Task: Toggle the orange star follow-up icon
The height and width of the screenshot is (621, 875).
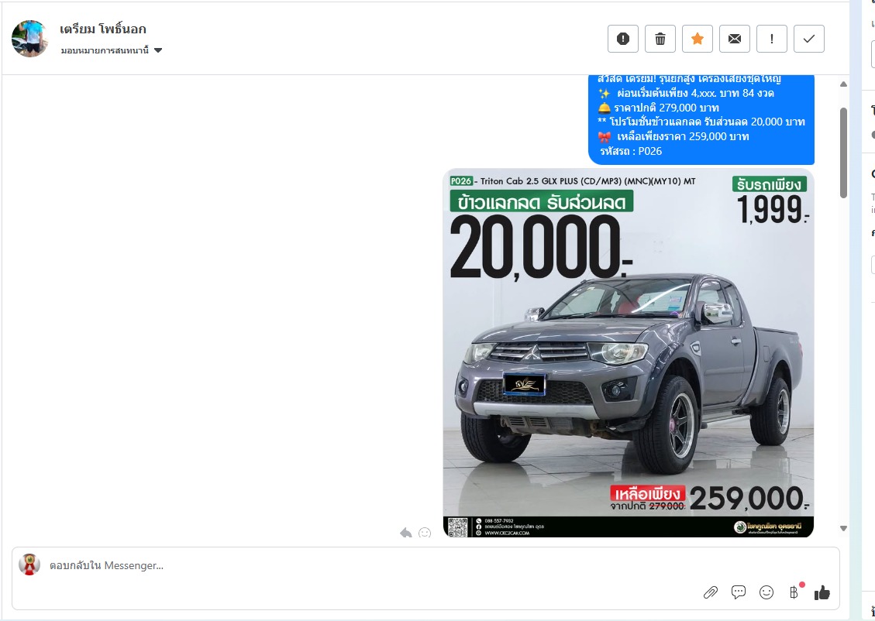Action: 698,39
